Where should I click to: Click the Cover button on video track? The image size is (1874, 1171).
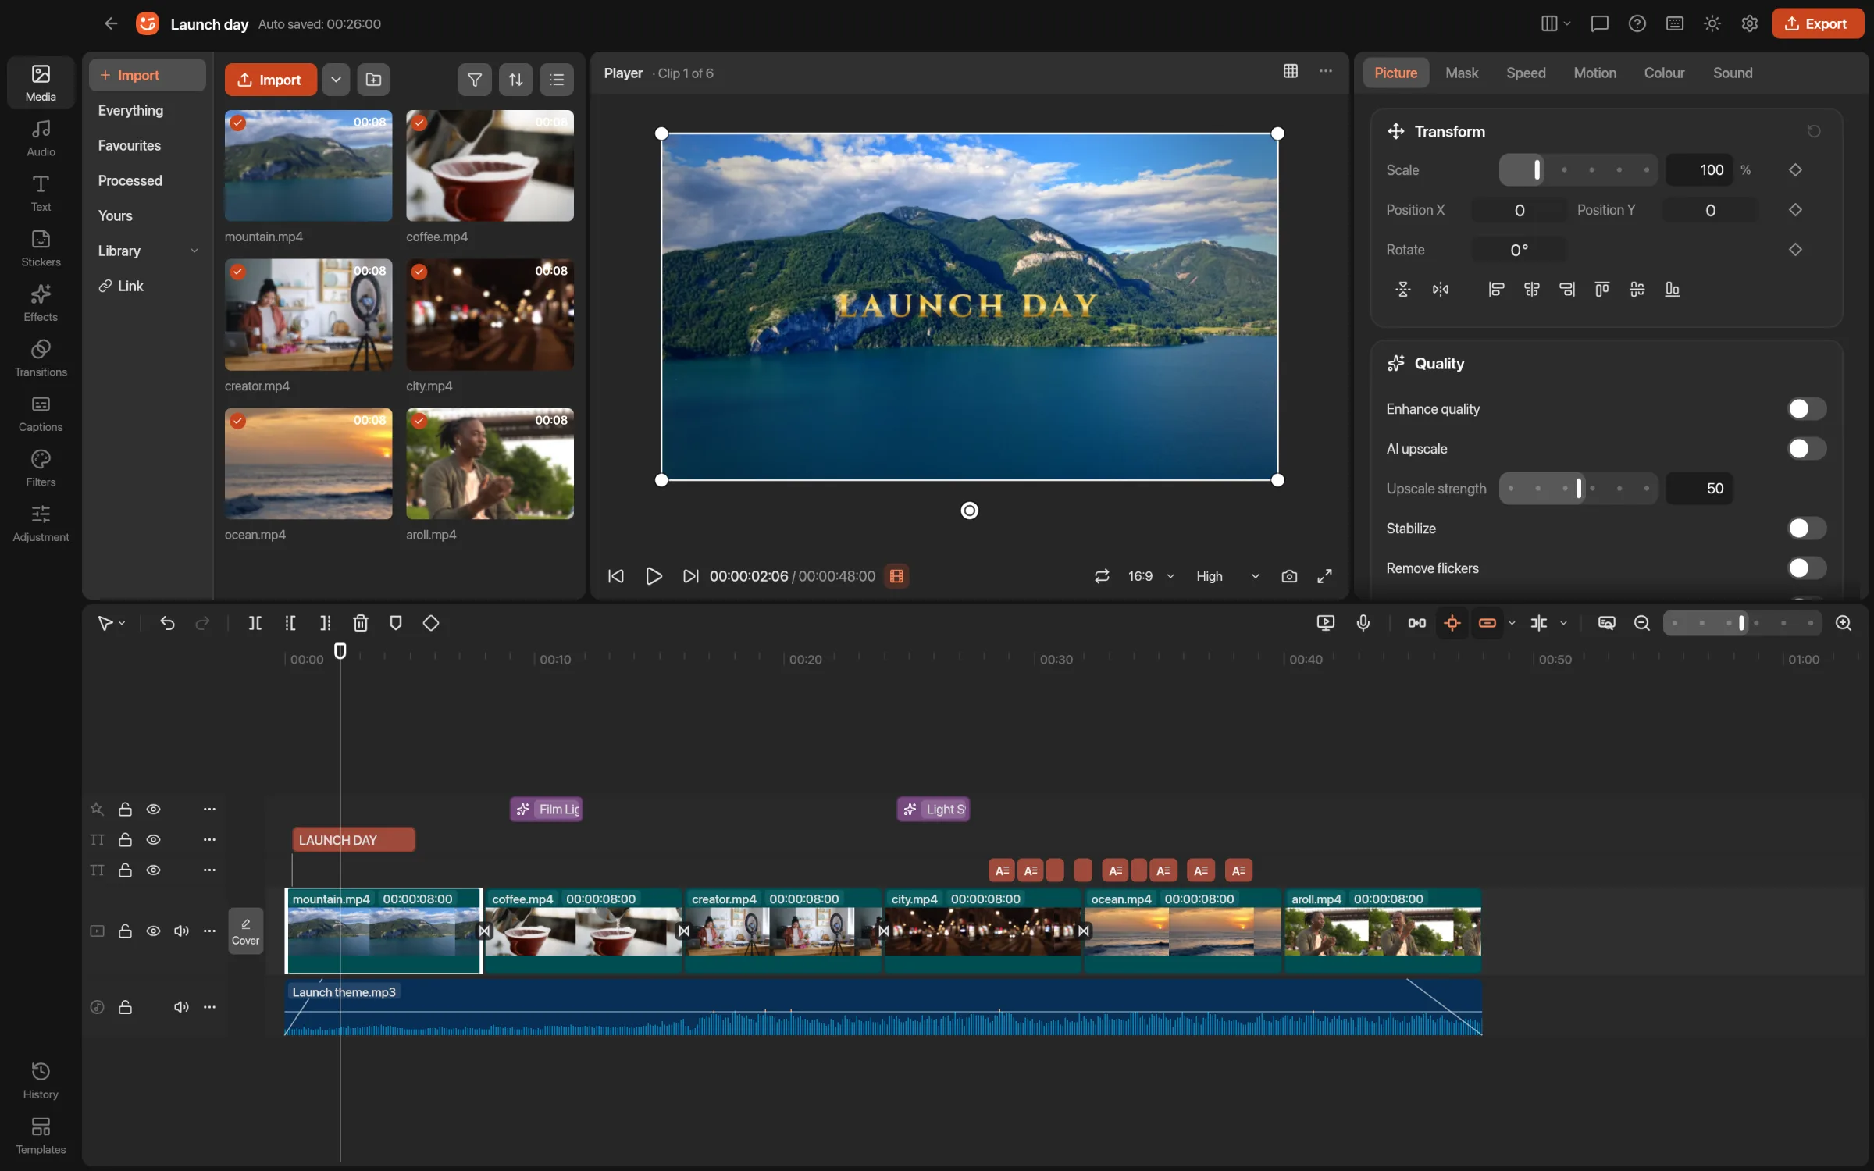tap(245, 931)
